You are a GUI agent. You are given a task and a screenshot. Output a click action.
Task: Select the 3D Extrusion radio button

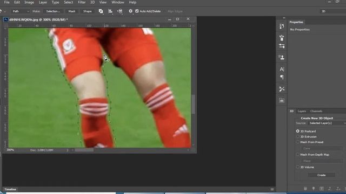pyautogui.click(x=298, y=136)
